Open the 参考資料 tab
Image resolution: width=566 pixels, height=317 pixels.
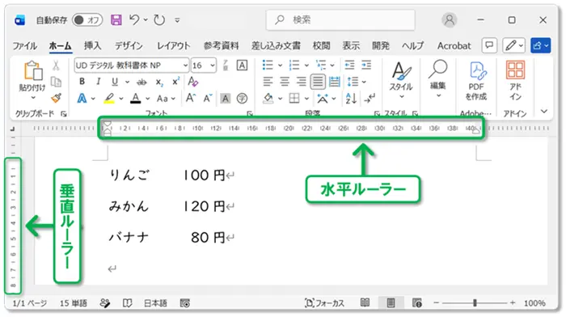pos(222,46)
